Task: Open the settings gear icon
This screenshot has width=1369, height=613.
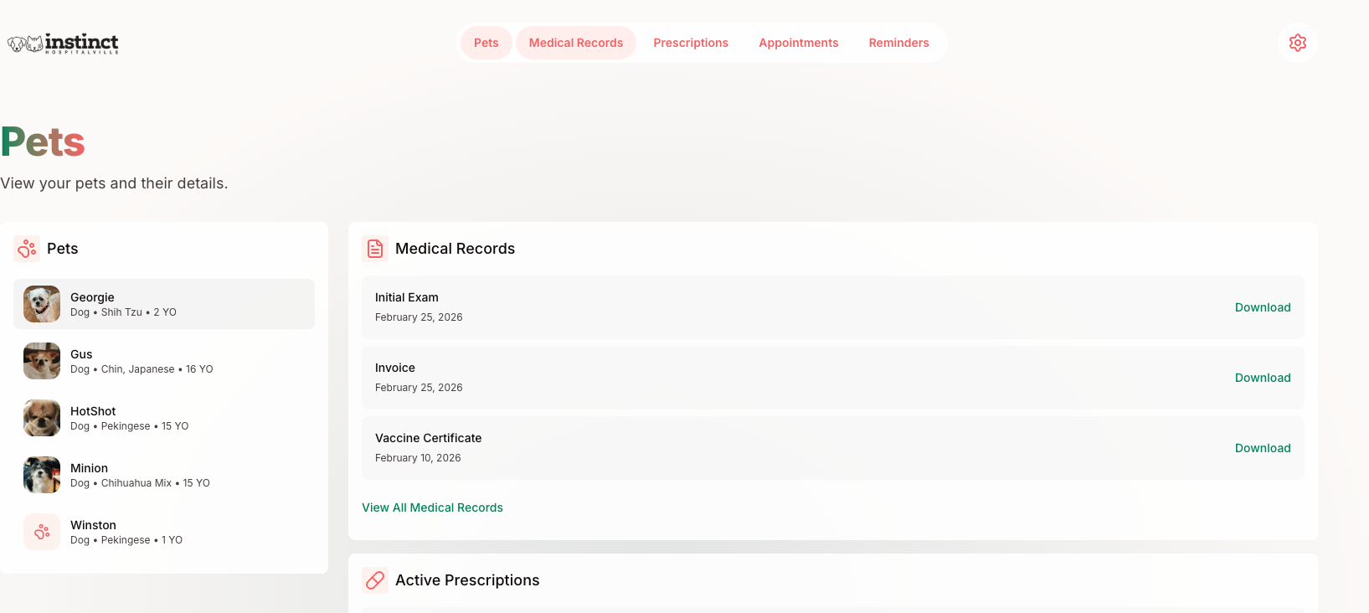Action: [1297, 43]
